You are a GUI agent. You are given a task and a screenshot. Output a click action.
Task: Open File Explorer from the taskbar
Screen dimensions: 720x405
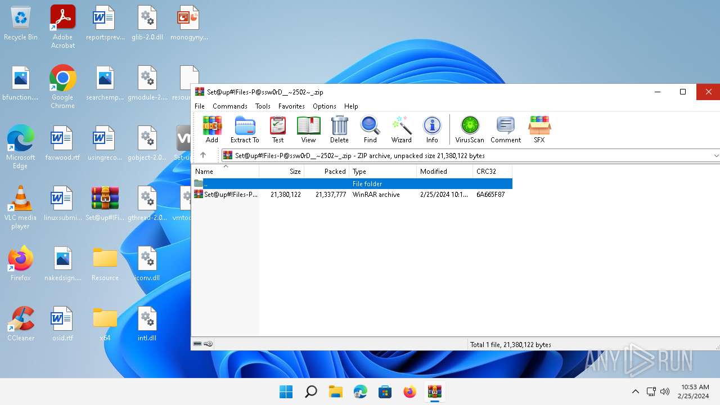click(x=335, y=391)
